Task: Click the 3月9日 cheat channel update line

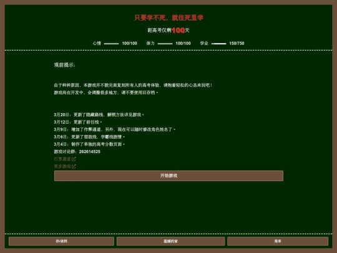Action: tap(115, 129)
